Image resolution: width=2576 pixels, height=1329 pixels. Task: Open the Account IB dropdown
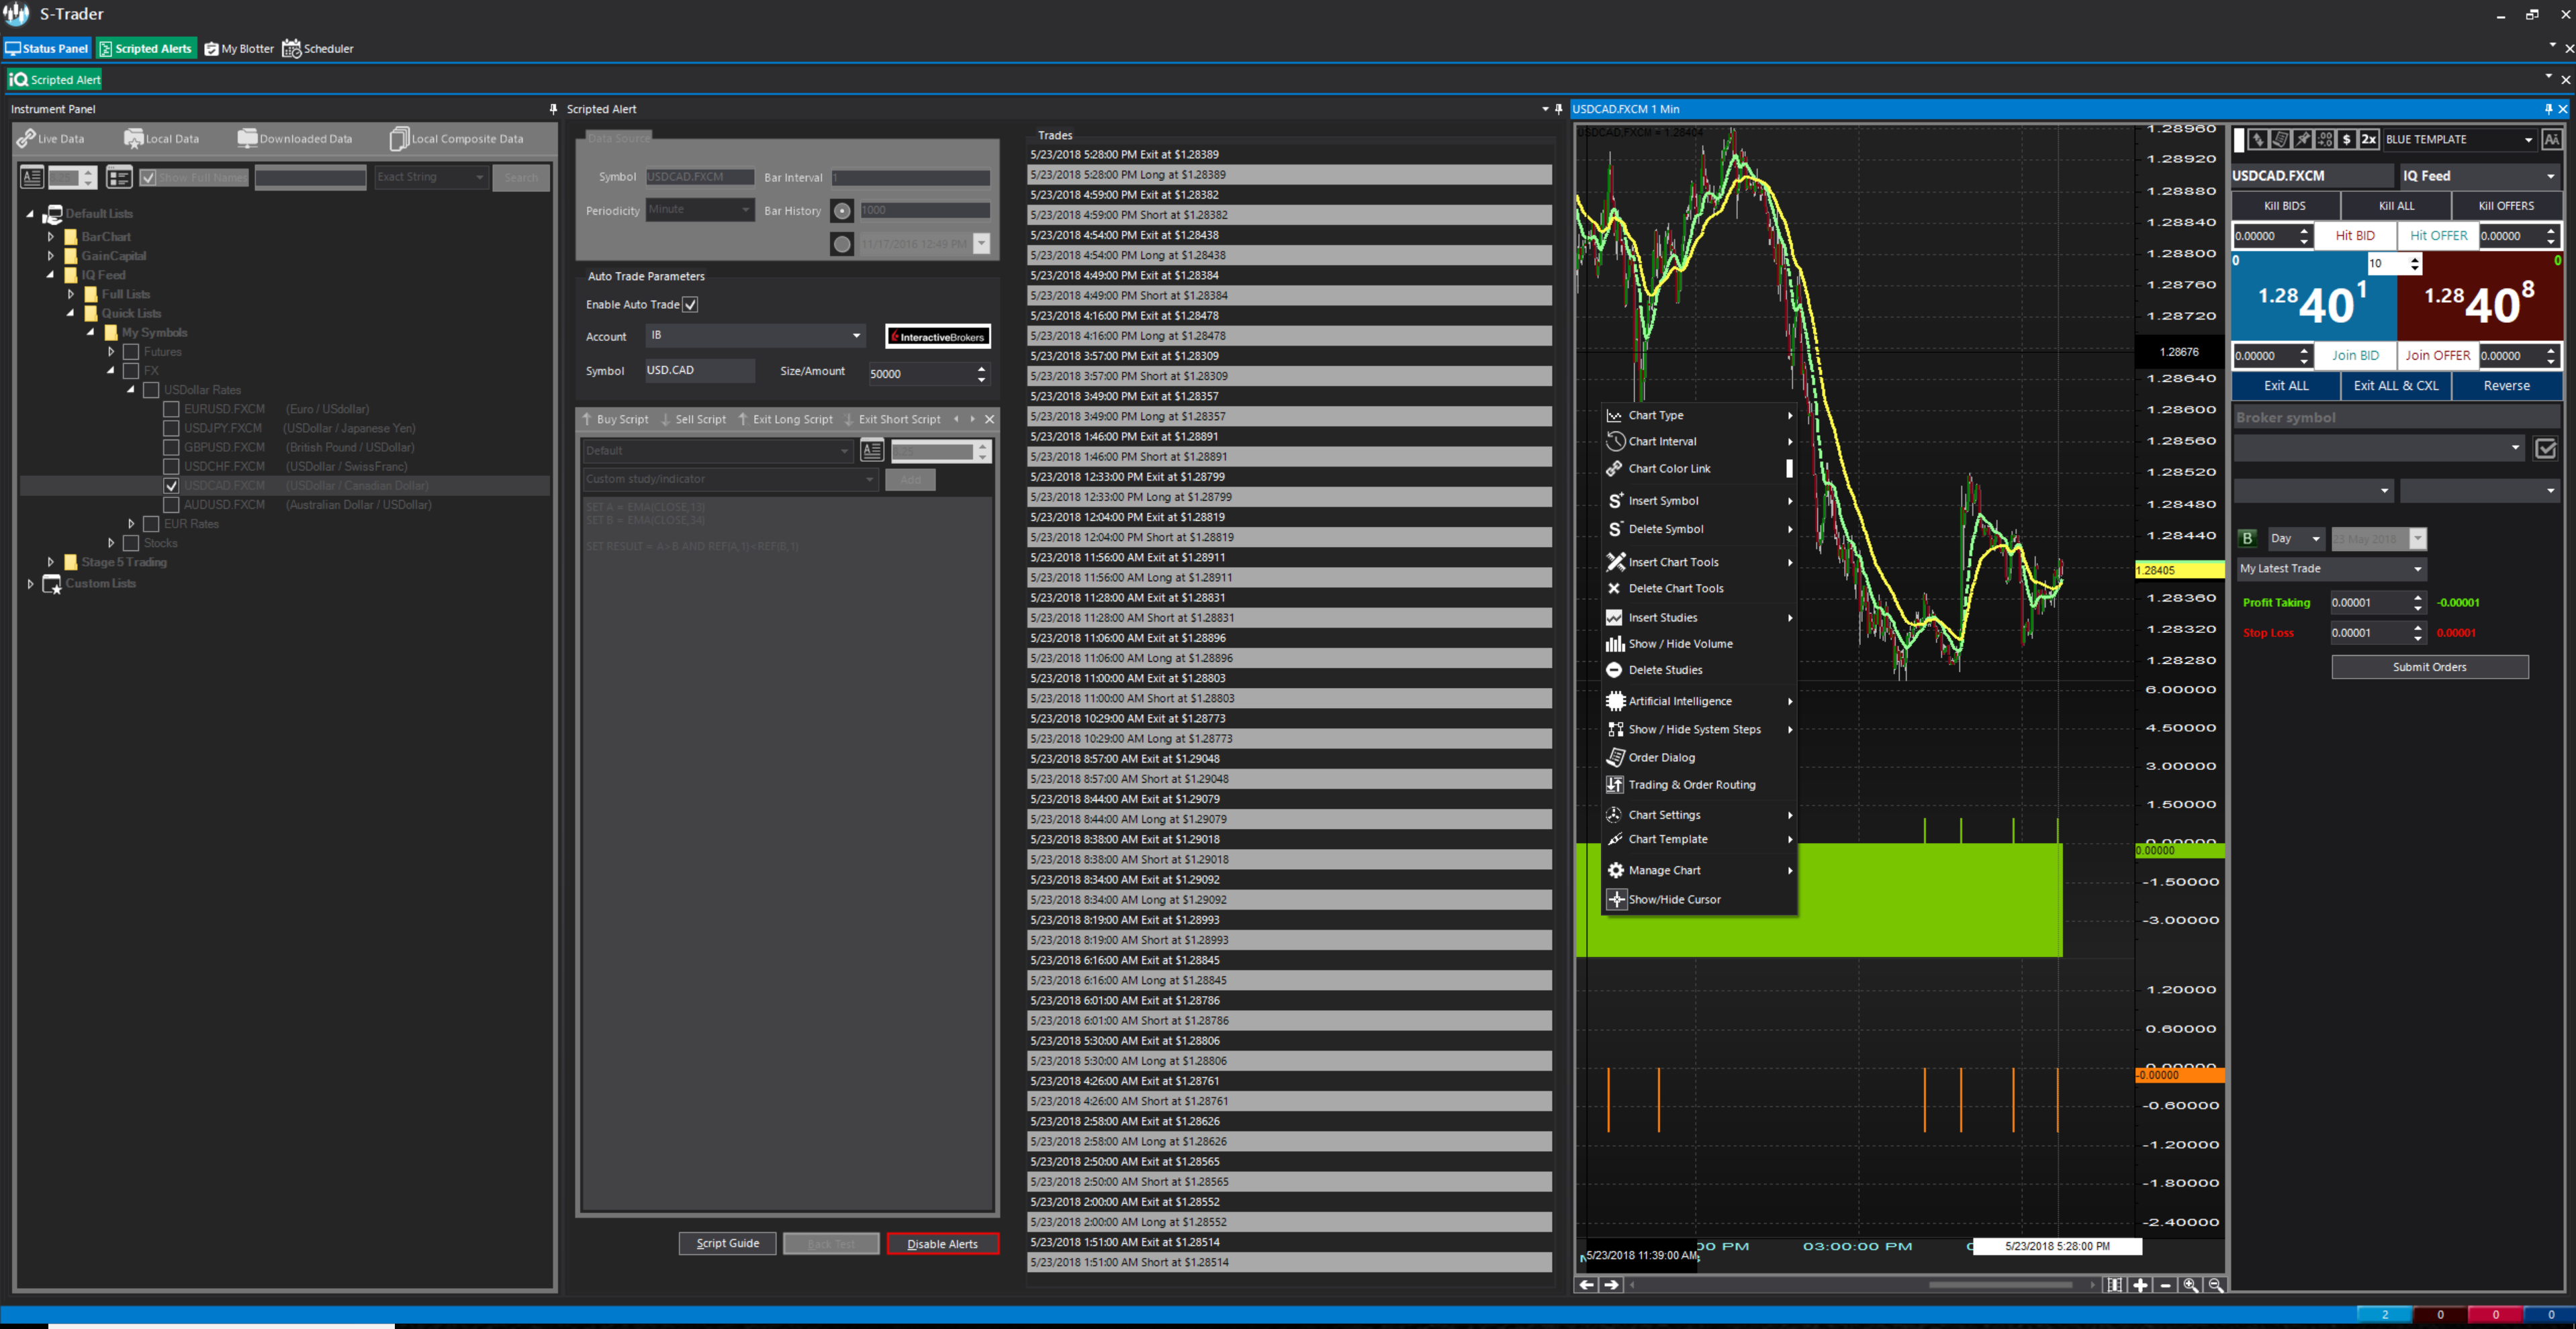coord(755,336)
